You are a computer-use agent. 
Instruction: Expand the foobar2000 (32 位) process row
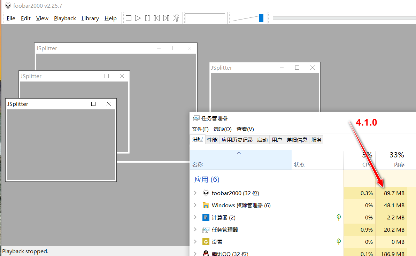point(195,193)
